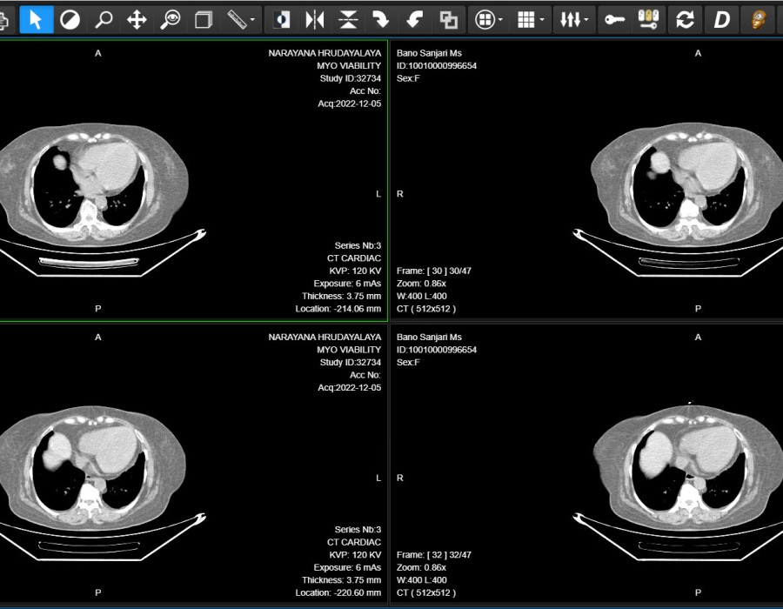Rotate the image counter-clockwise
This screenshot has width=783, height=609.
click(x=415, y=19)
